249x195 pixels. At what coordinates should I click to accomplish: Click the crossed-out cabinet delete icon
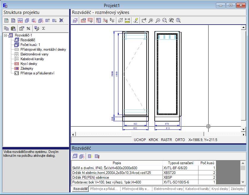(x=61, y=20)
